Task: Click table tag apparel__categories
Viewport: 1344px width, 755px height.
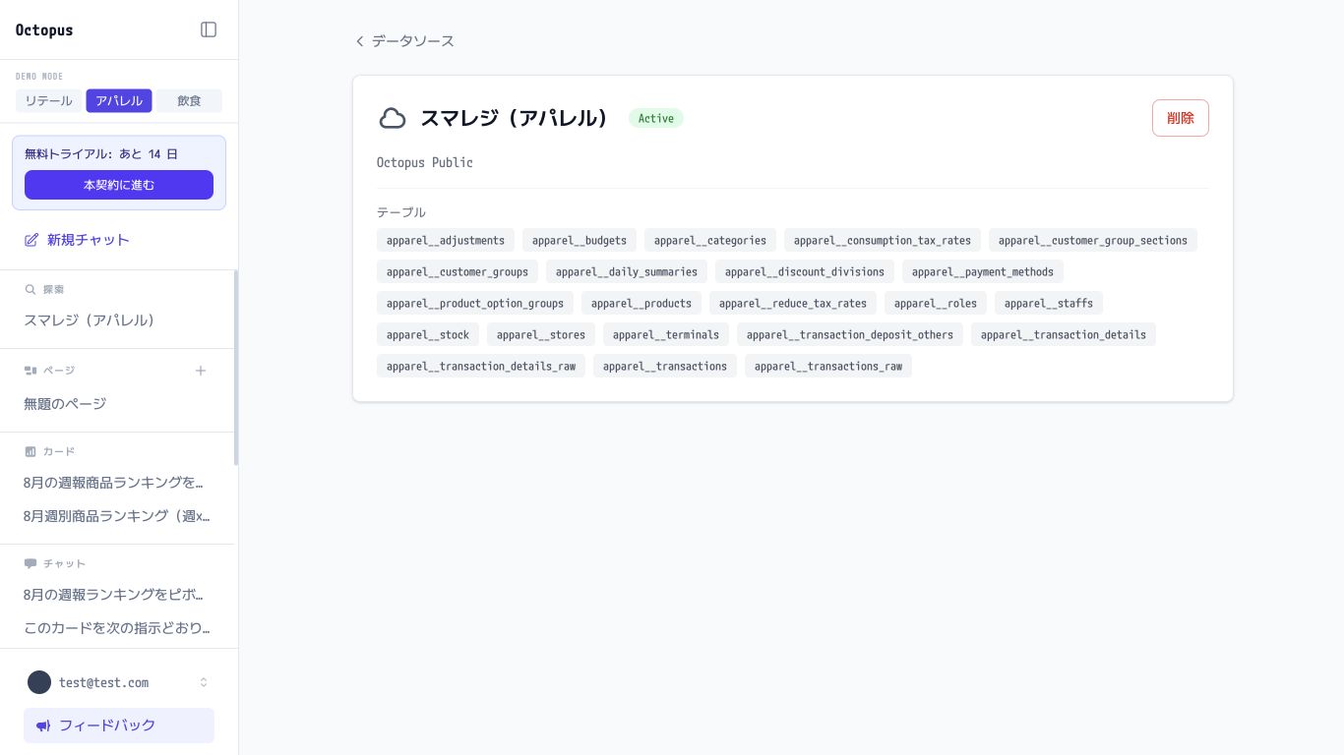Action: click(710, 240)
